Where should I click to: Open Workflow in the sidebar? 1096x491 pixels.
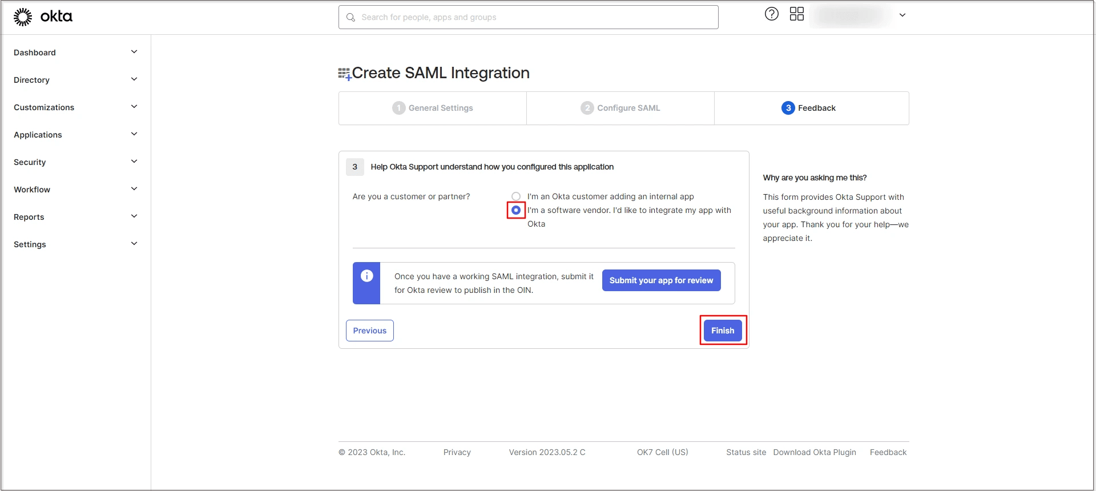click(32, 190)
